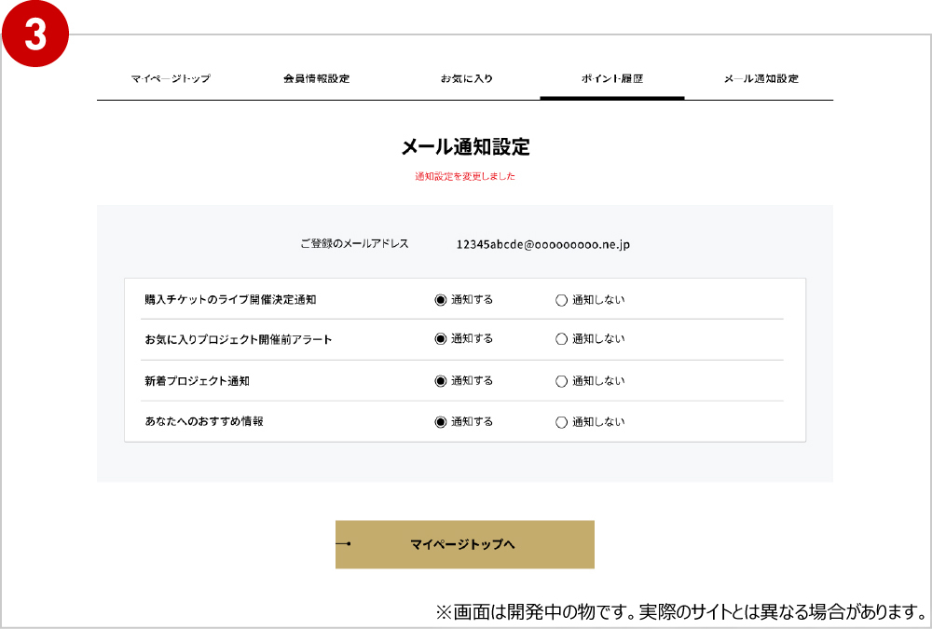The height and width of the screenshot is (629, 932).
Task: Click the red step 3 badge
Action: (x=35, y=34)
